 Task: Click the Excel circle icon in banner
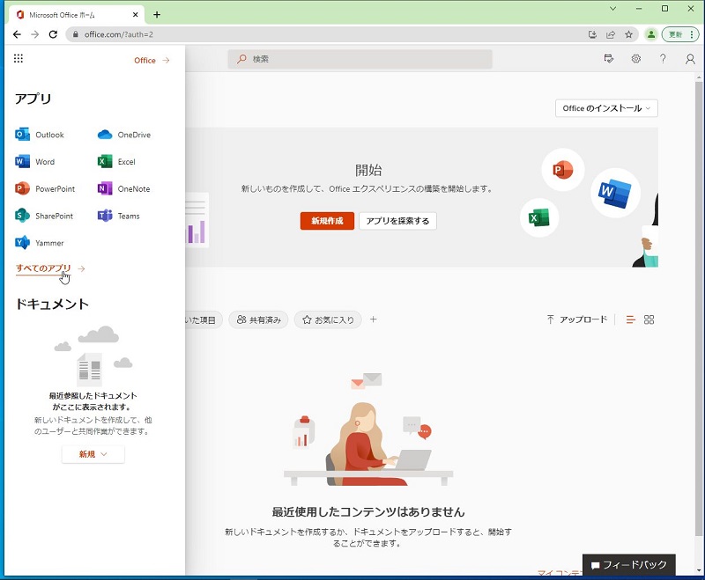pos(539,218)
